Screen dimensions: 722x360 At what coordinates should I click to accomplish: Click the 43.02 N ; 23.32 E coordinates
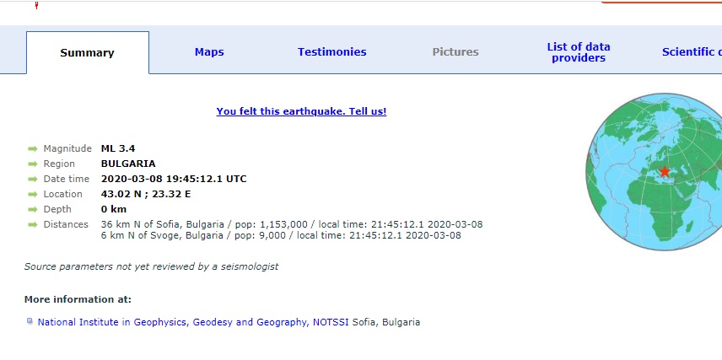pos(146,195)
